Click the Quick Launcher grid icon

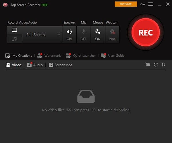[x=68, y=55]
